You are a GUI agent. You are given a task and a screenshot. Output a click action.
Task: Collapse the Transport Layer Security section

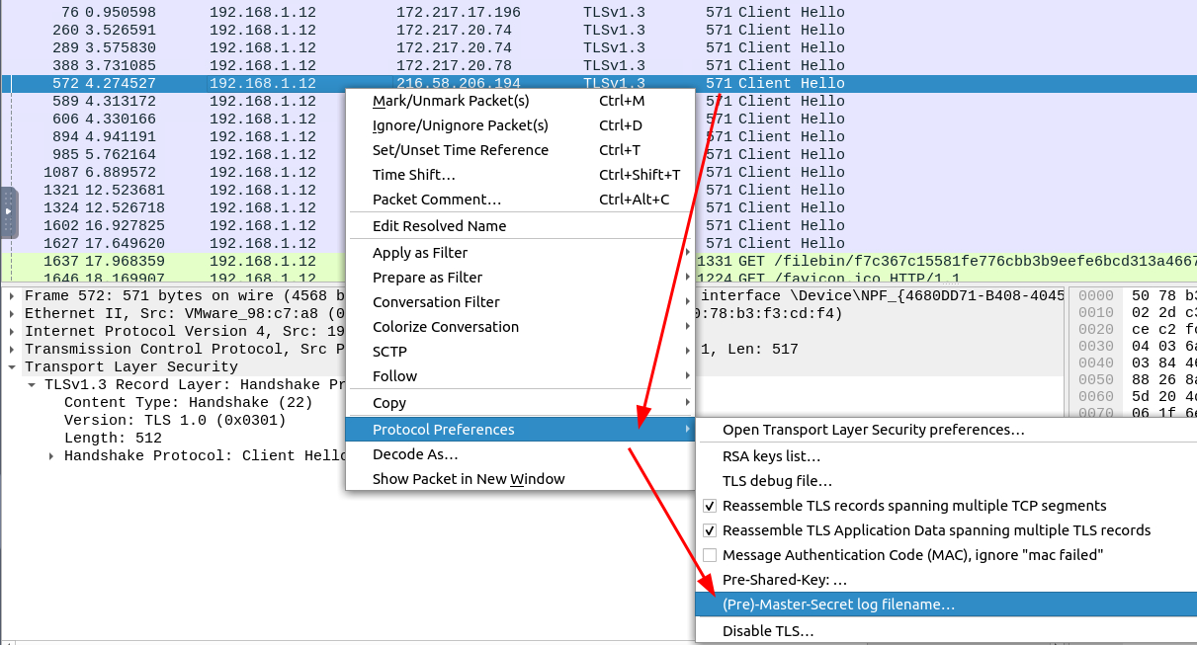(x=11, y=366)
